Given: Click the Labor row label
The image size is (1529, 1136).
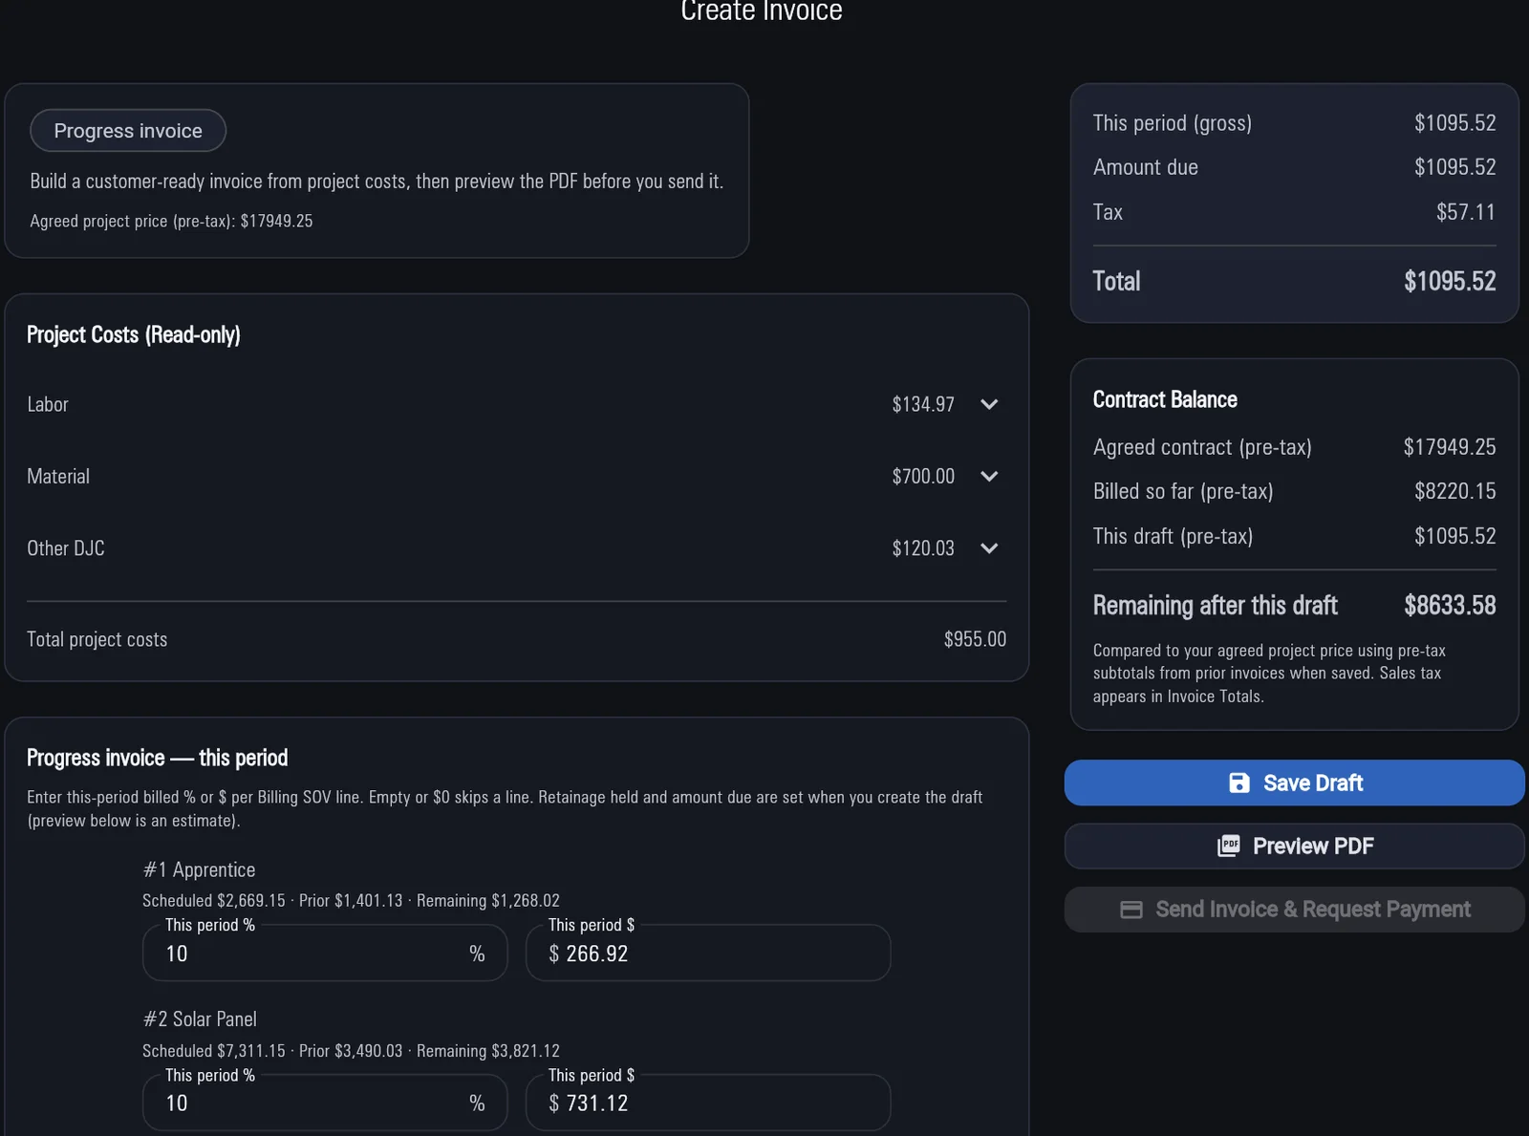Looking at the screenshot, I should (48, 404).
